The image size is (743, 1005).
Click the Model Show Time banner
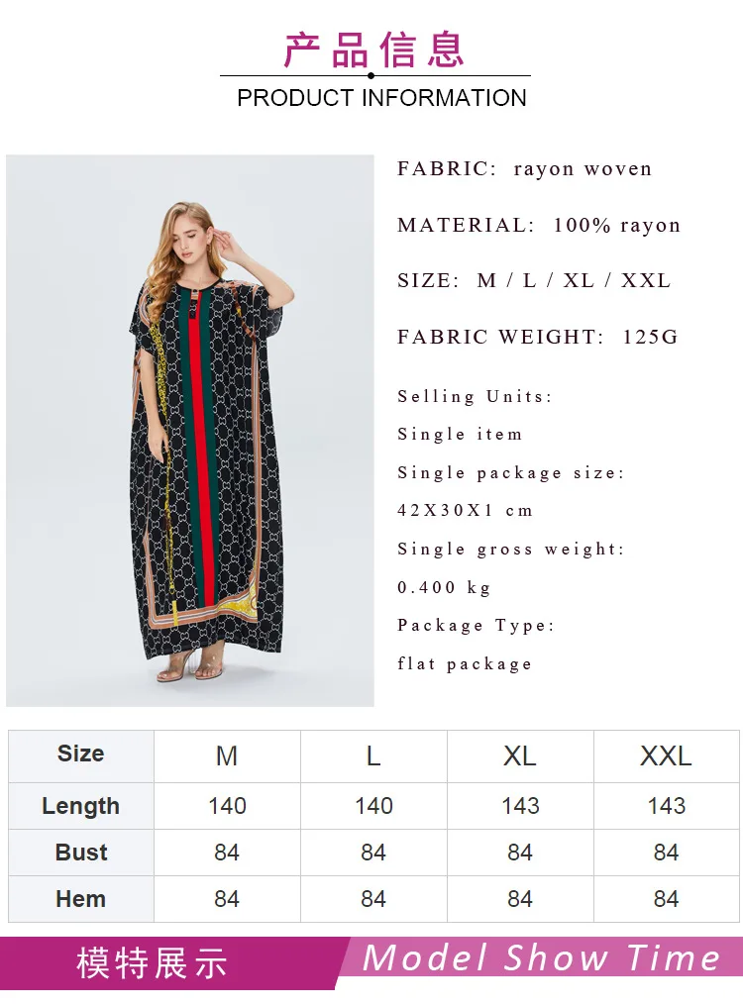(542, 958)
